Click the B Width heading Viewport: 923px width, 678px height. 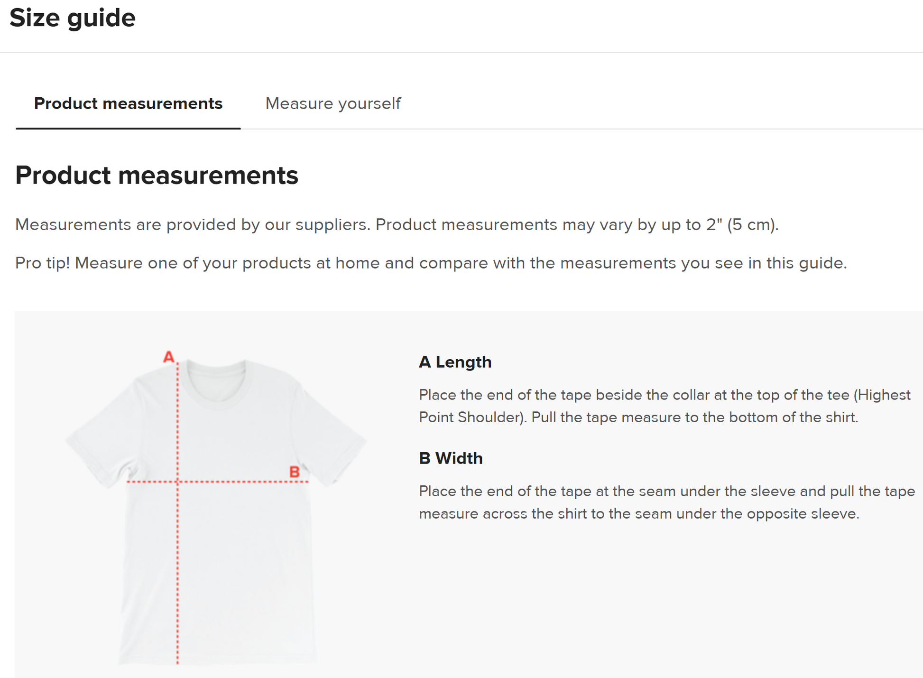451,458
